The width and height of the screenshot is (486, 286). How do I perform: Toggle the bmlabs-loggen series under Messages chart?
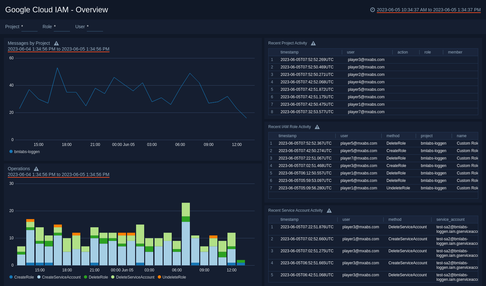point(12,151)
